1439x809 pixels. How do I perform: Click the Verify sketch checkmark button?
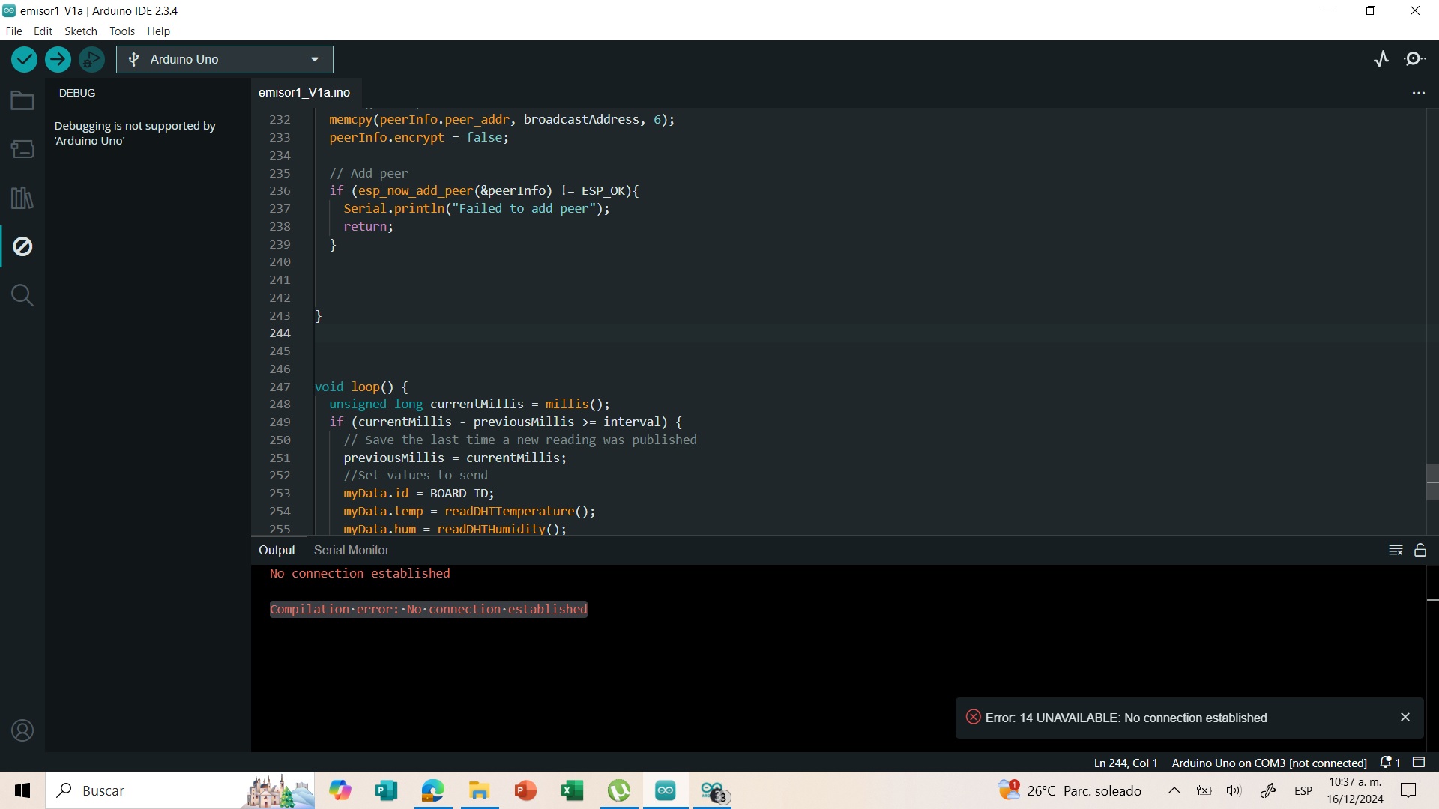click(x=24, y=59)
